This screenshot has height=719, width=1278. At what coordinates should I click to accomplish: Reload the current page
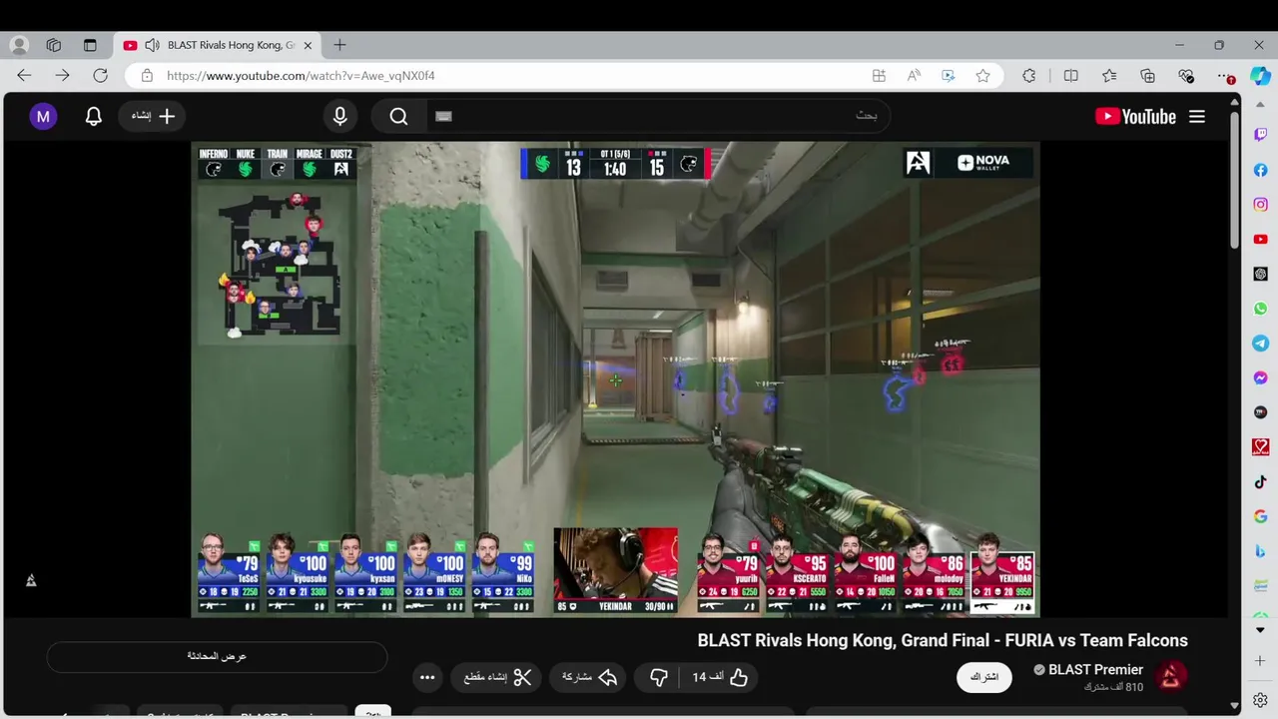click(100, 76)
